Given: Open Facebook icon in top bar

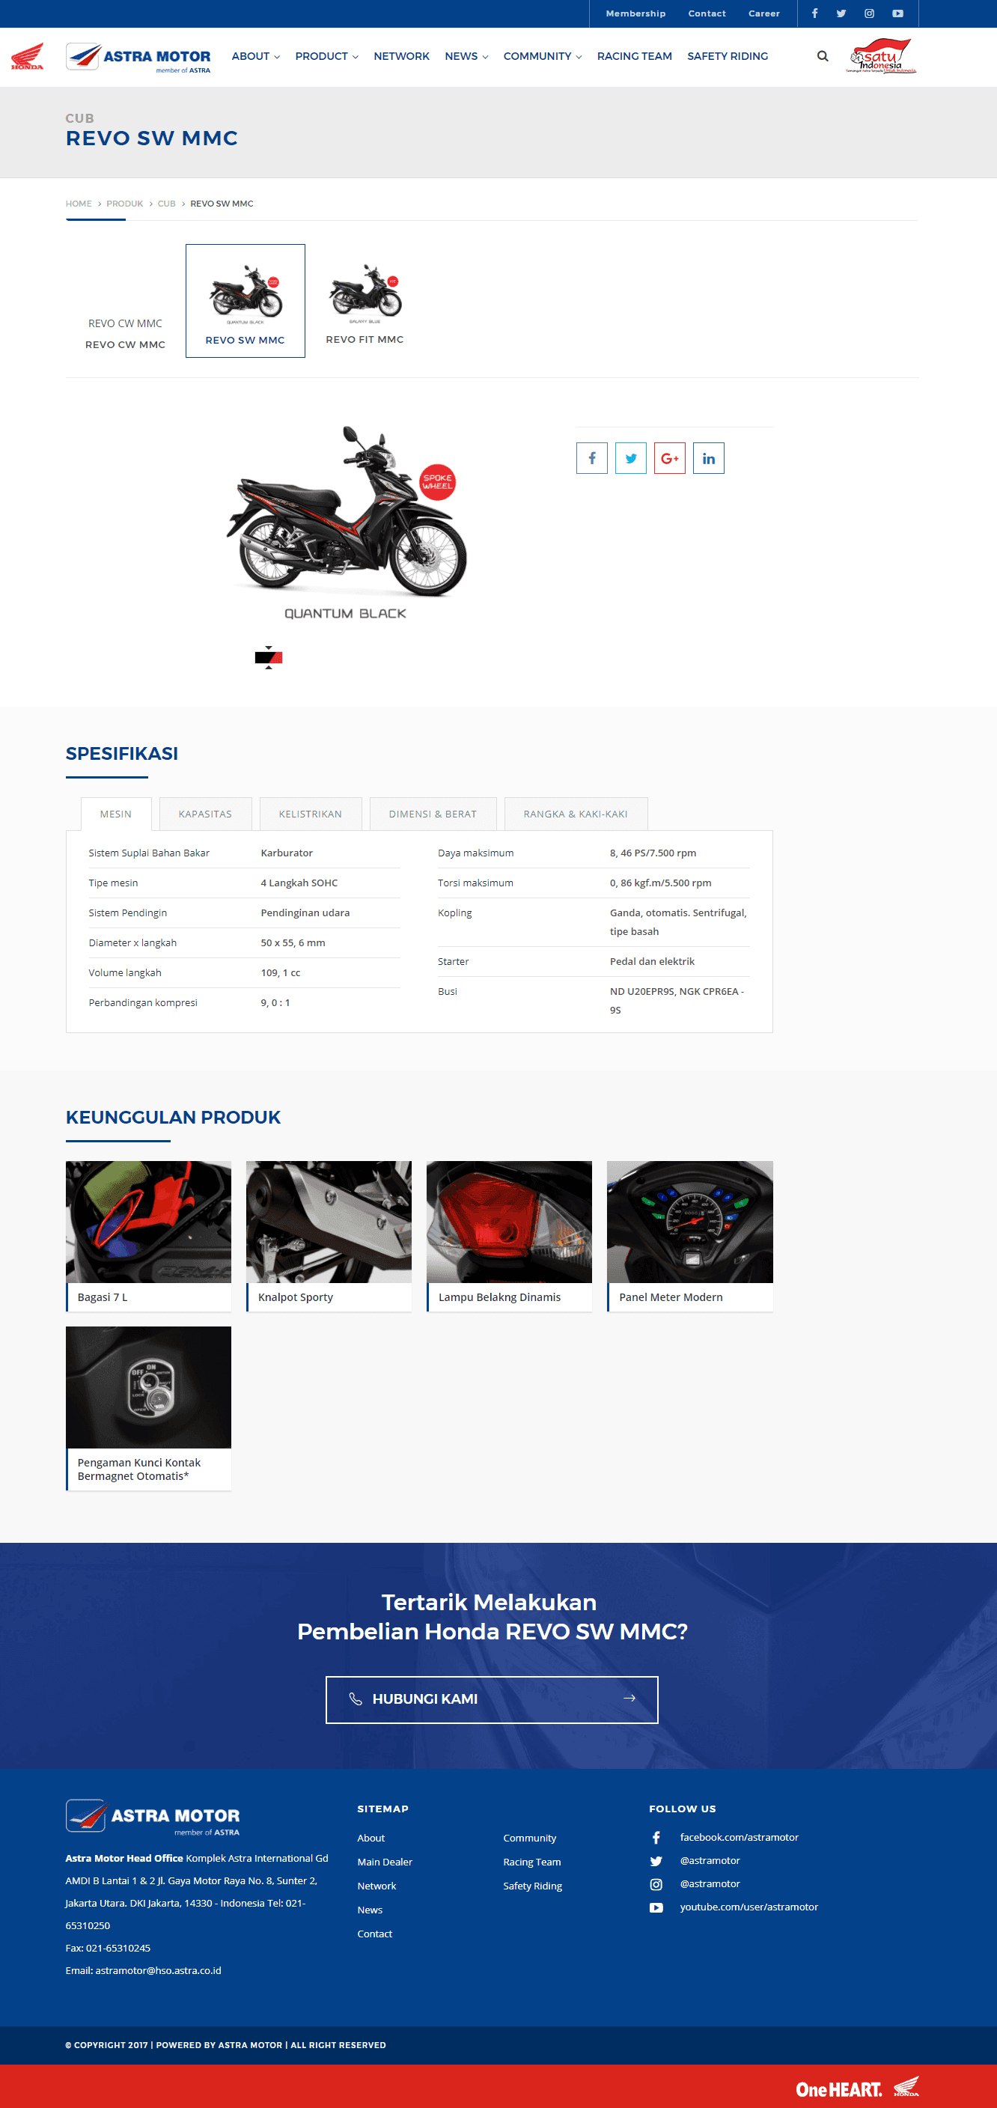Looking at the screenshot, I should click(814, 13).
